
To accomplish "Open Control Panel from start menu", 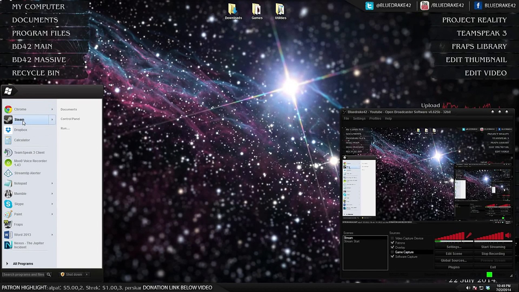I will tap(70, 119).
